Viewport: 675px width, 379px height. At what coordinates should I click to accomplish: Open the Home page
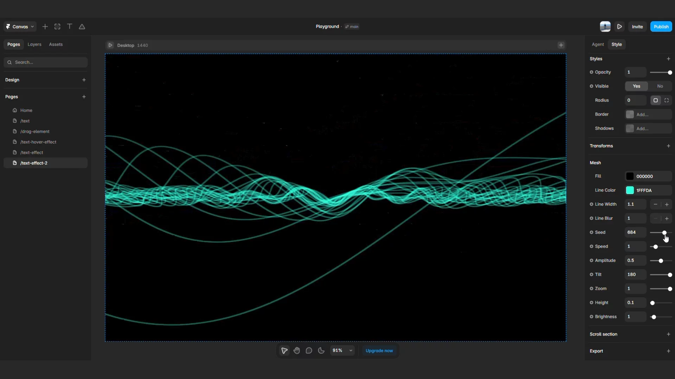click(46, 111)
